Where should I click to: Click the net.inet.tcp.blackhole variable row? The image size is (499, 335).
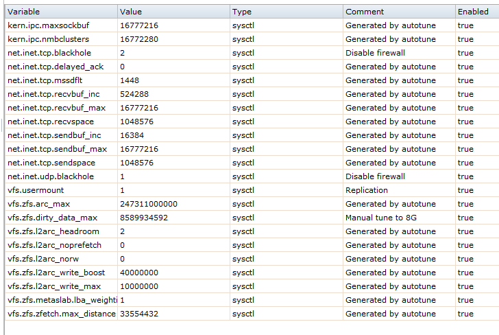coord(49,53)
